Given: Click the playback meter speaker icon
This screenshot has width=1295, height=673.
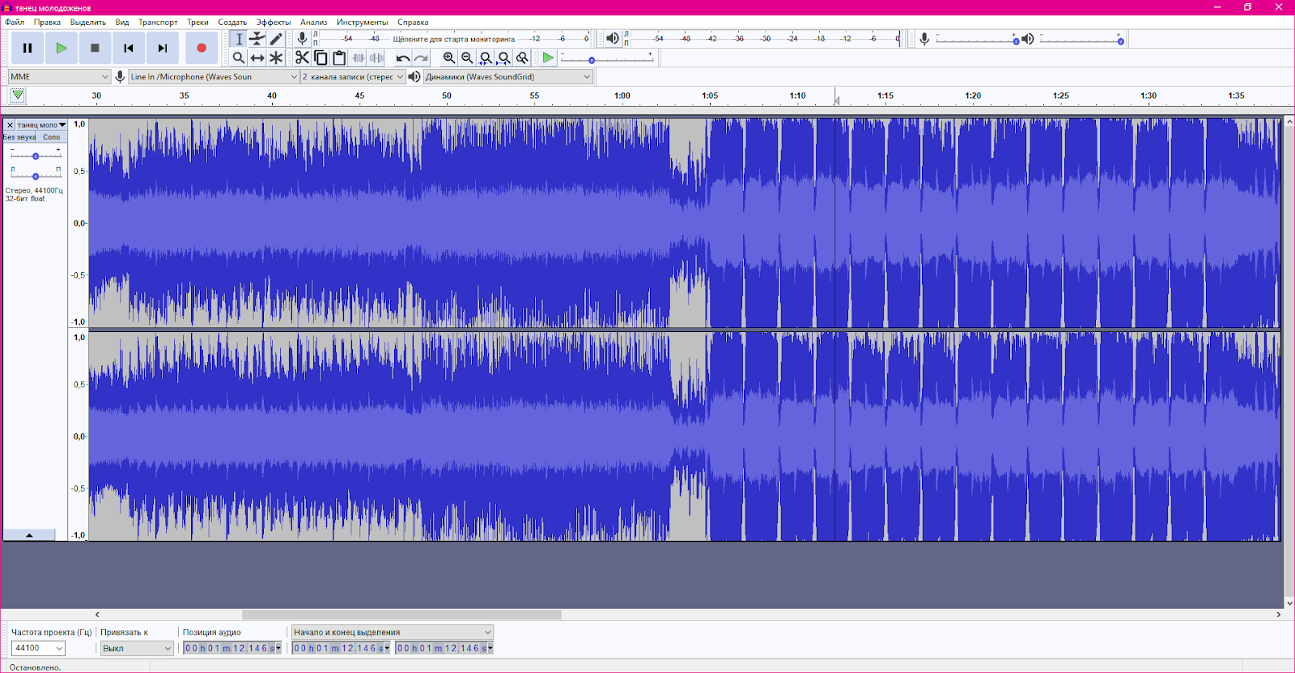Looking at the screenshot, I should (x=613, y=38).
